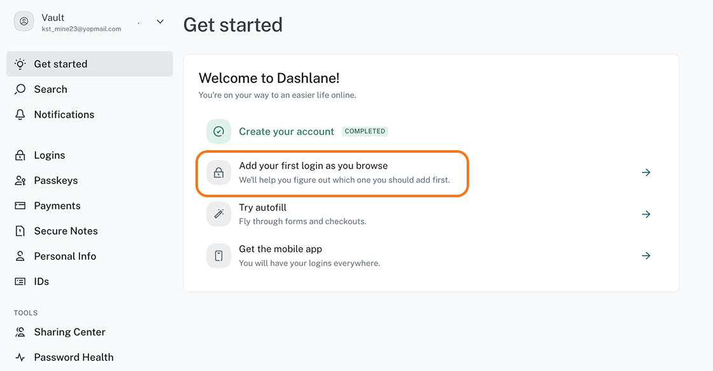Open the Passkeys sidebar icon
Image resolution: width=713 pixels, height=371 pixels.
point(20,181)
